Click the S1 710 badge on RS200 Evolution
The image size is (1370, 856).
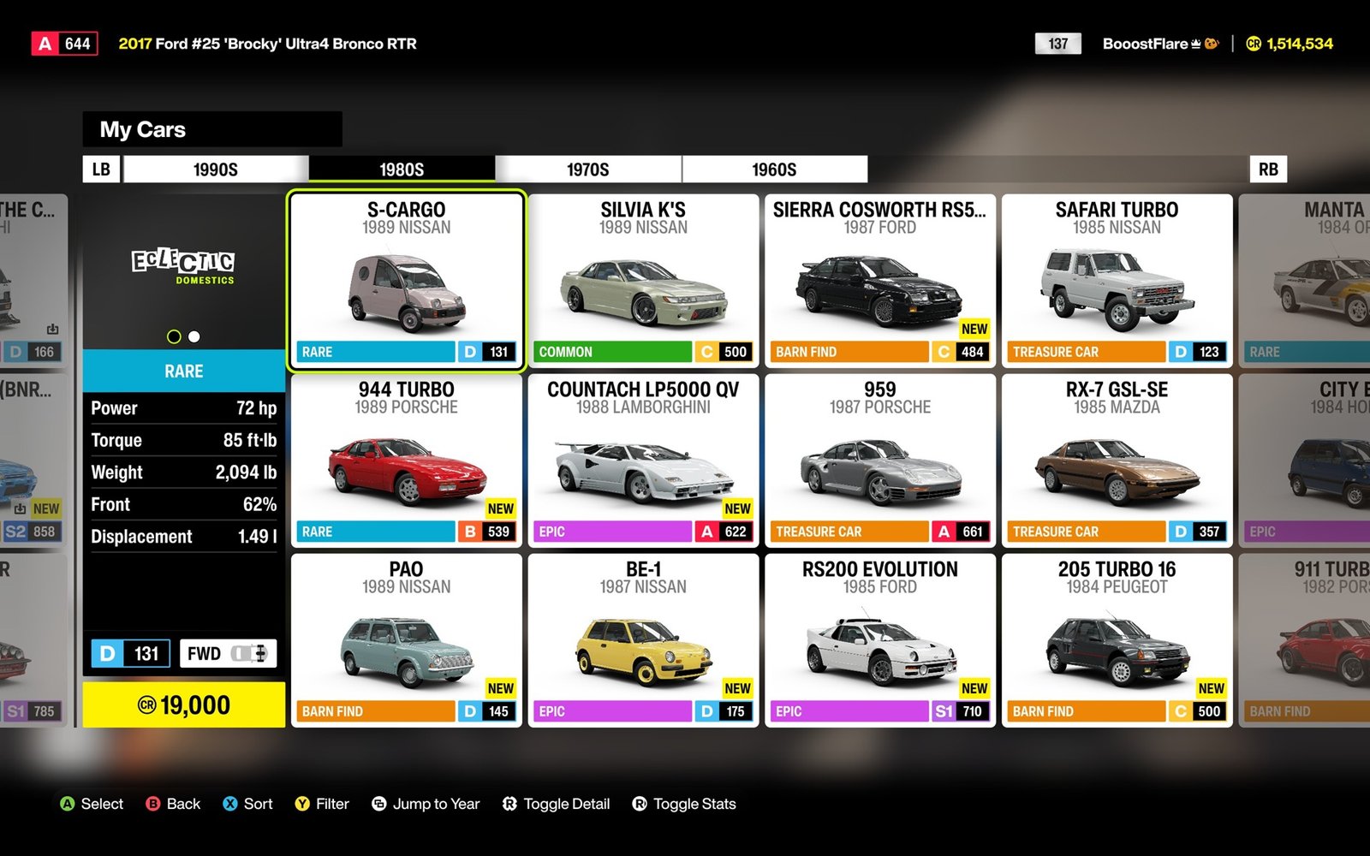(961, 711)
